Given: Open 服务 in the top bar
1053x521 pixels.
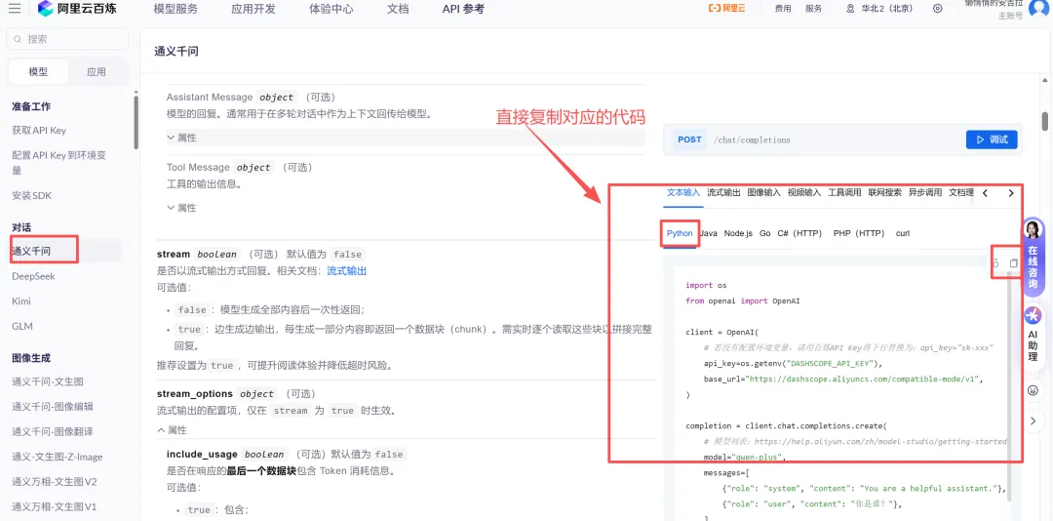Looking at the screenshot, I should (x=814, y=9).
